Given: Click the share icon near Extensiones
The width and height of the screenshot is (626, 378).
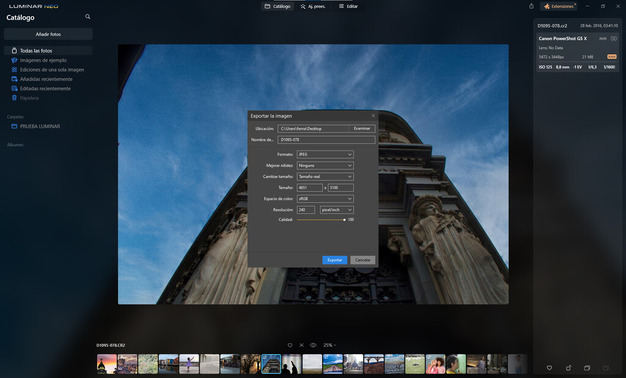Looking at the screenshot, I should pos(531,6).
